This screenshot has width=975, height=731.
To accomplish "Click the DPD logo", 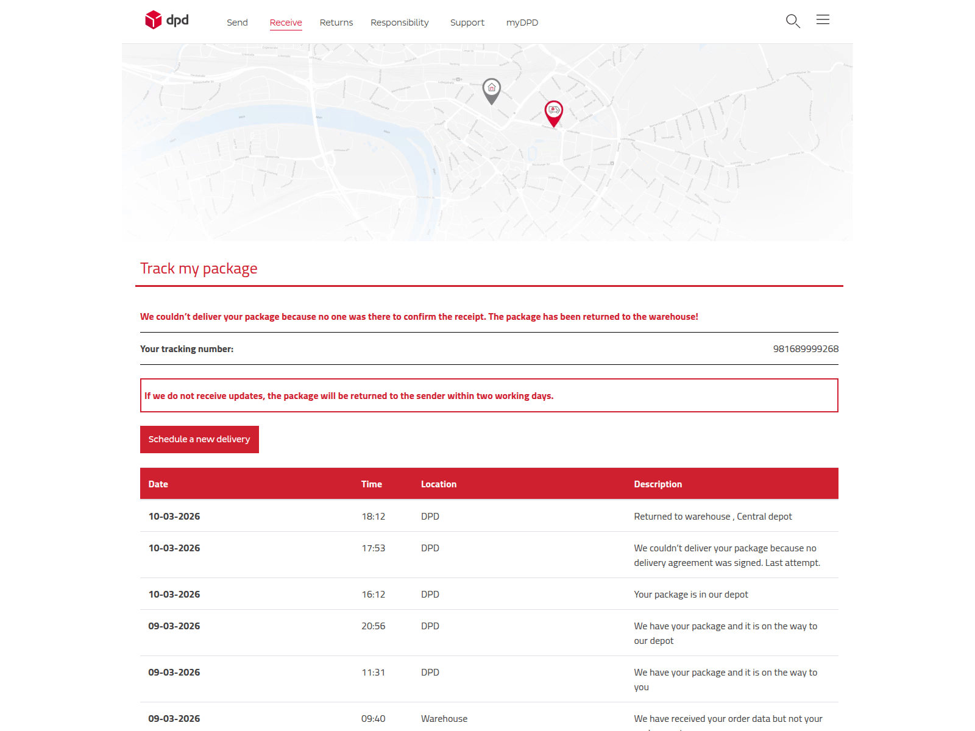I will tap(166, 20).
